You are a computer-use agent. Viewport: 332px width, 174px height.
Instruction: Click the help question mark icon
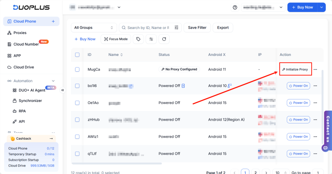click(235, 7)
